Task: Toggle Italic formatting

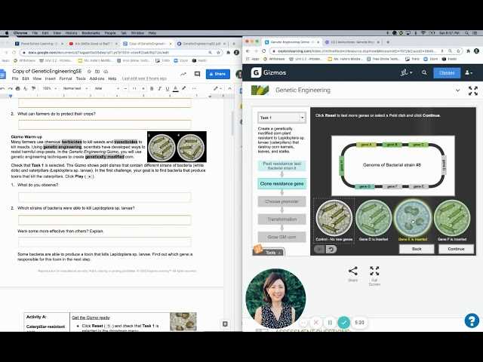Action: click(x=159, y=88)
